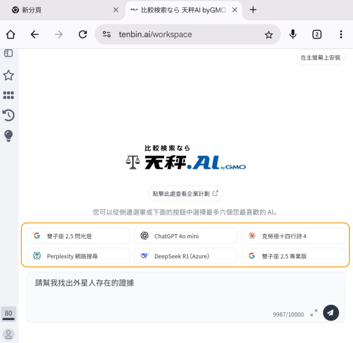Click the 80 credits counter in sidebar
Image resolution: width=353 pixels, height=343 pixels.
(x=9, y=314)
